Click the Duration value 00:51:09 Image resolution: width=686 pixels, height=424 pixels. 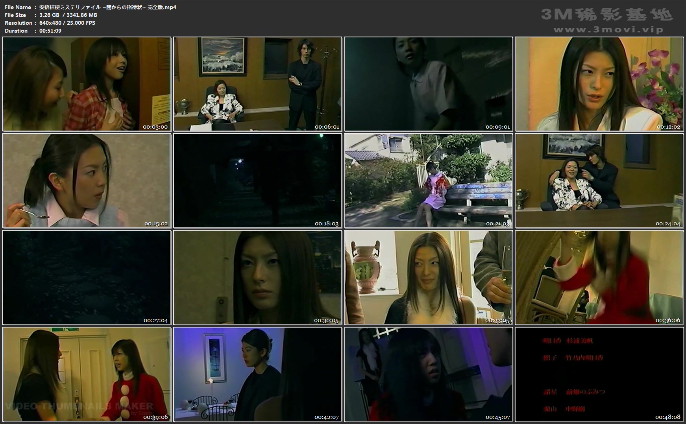click(50, 31)
